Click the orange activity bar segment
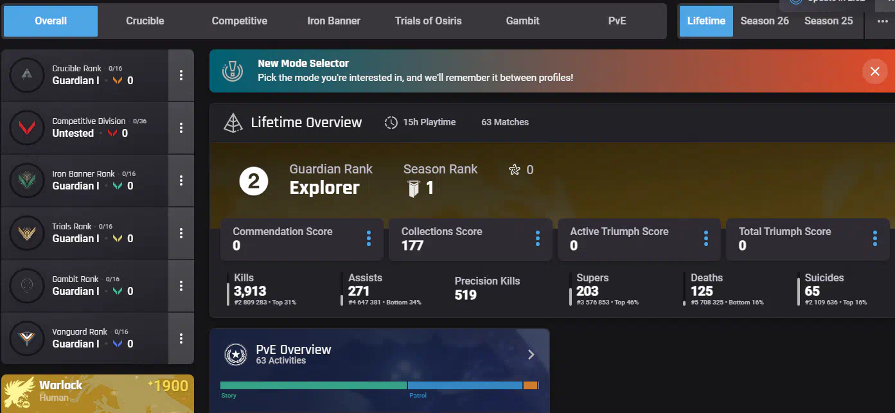The height and width of the screenshot is (413, 895). [x=530, y=385]
